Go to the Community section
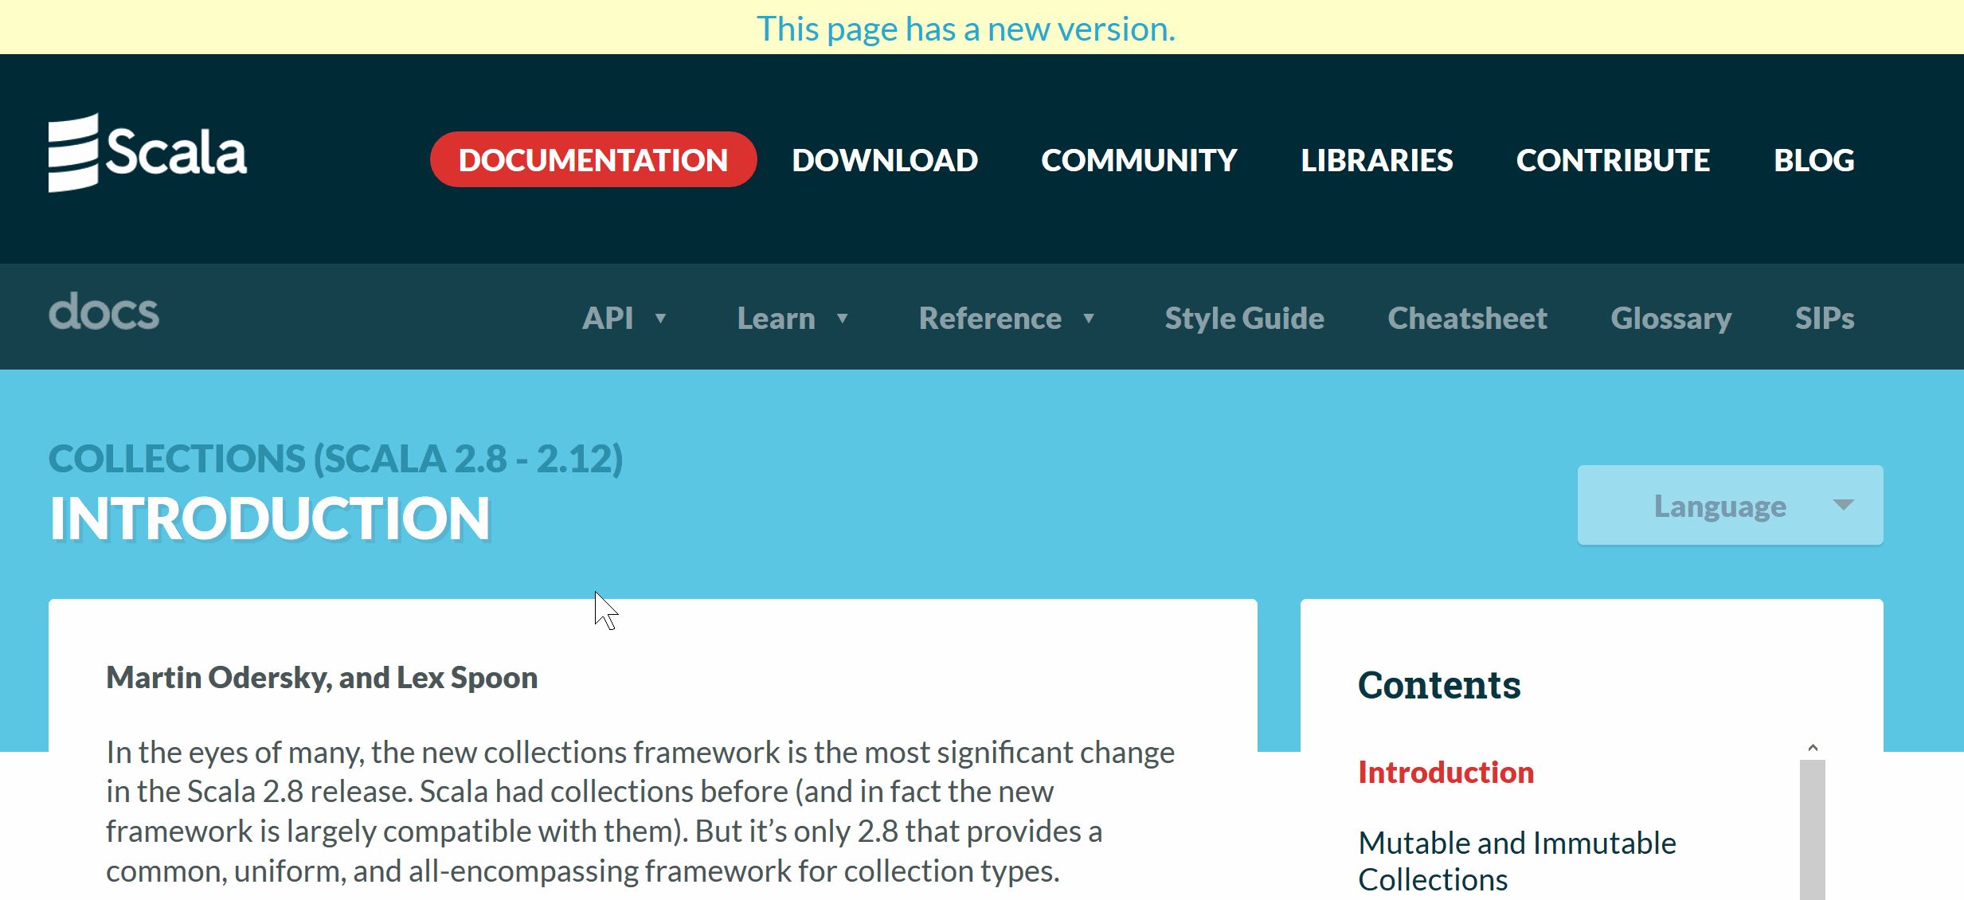The image size is (1964, 900). pos(1139,160)
